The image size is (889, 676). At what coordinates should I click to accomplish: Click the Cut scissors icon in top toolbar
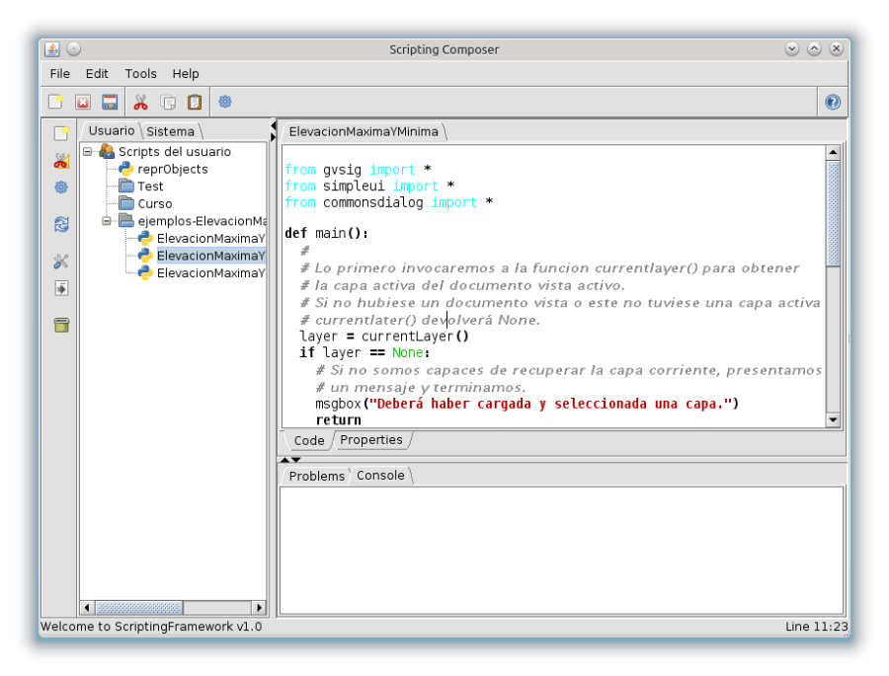click(140, 102)
